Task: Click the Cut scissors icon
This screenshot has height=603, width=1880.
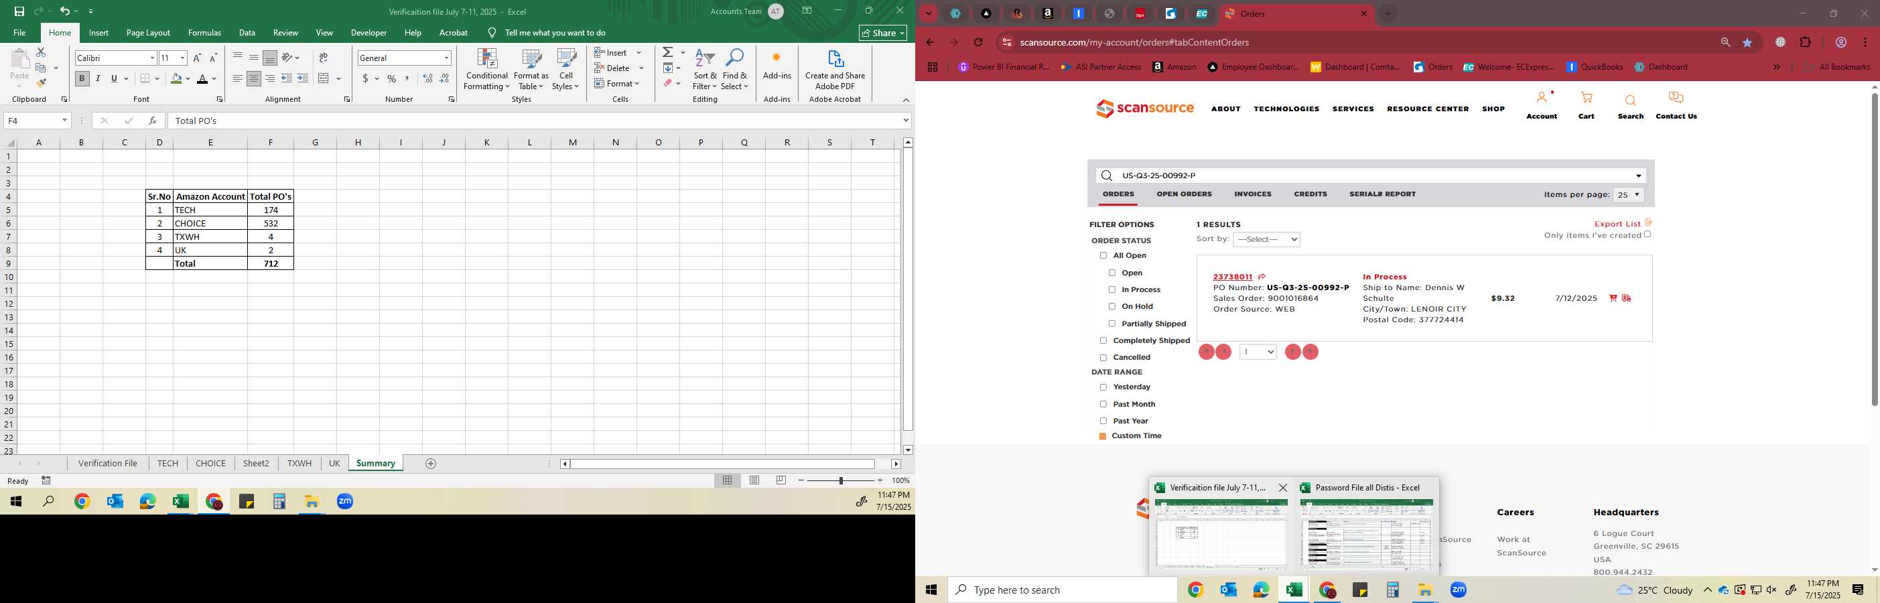Action: pos(41,52)
